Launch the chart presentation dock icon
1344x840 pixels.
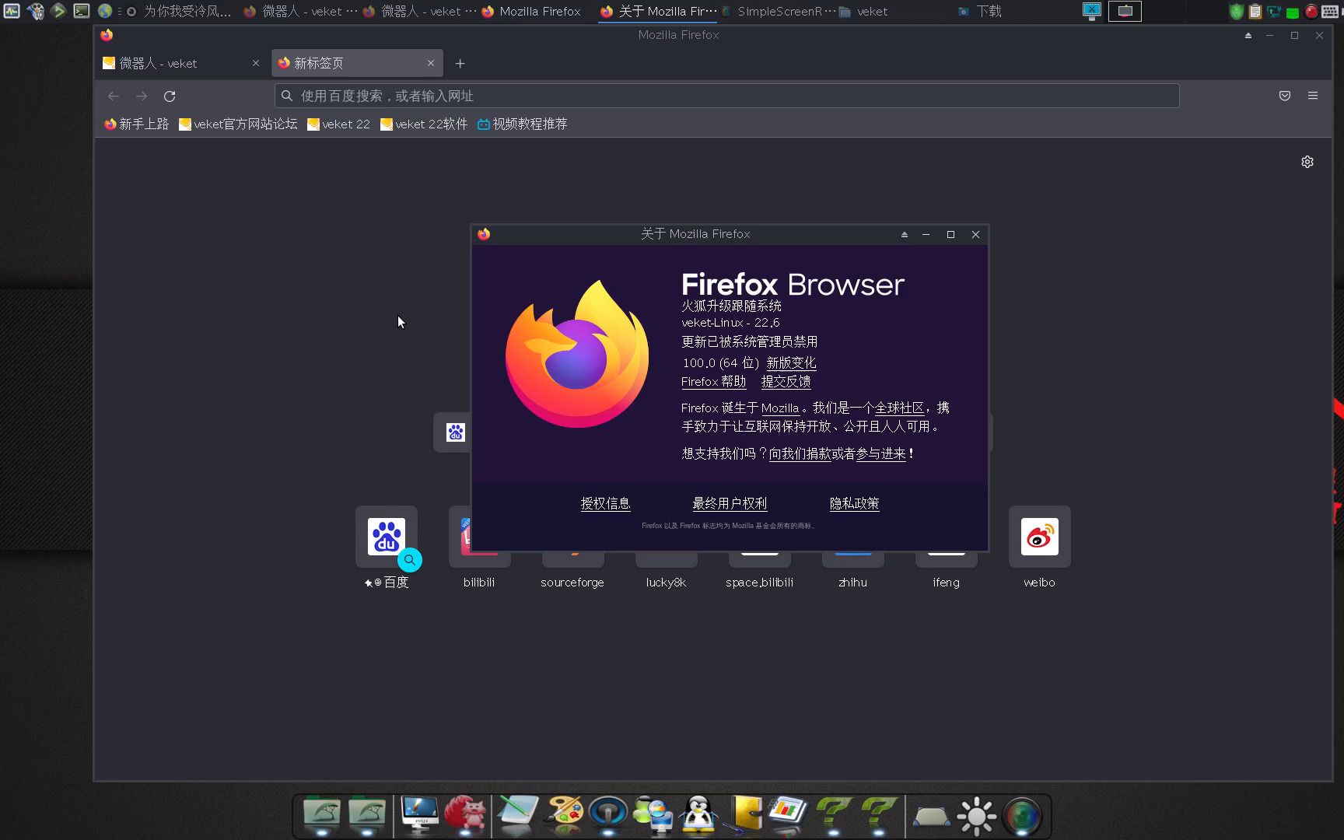[789, 814]
